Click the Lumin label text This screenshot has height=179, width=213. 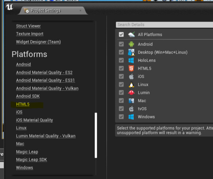pos(144,93)
